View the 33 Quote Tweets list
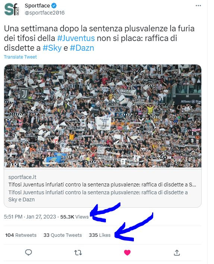The image size is (214, 264). pyautogui.click(x=63, y=235)
